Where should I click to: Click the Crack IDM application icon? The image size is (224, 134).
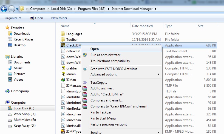[x=63, y=45]
